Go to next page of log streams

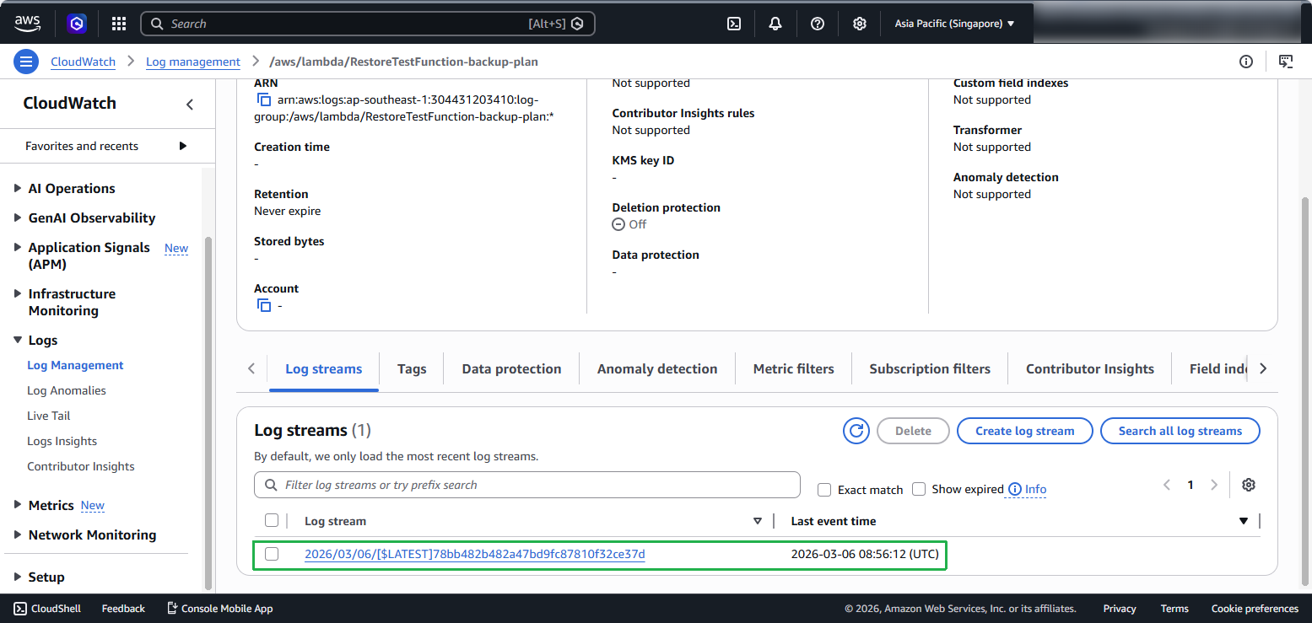(x=1214, y=485)
